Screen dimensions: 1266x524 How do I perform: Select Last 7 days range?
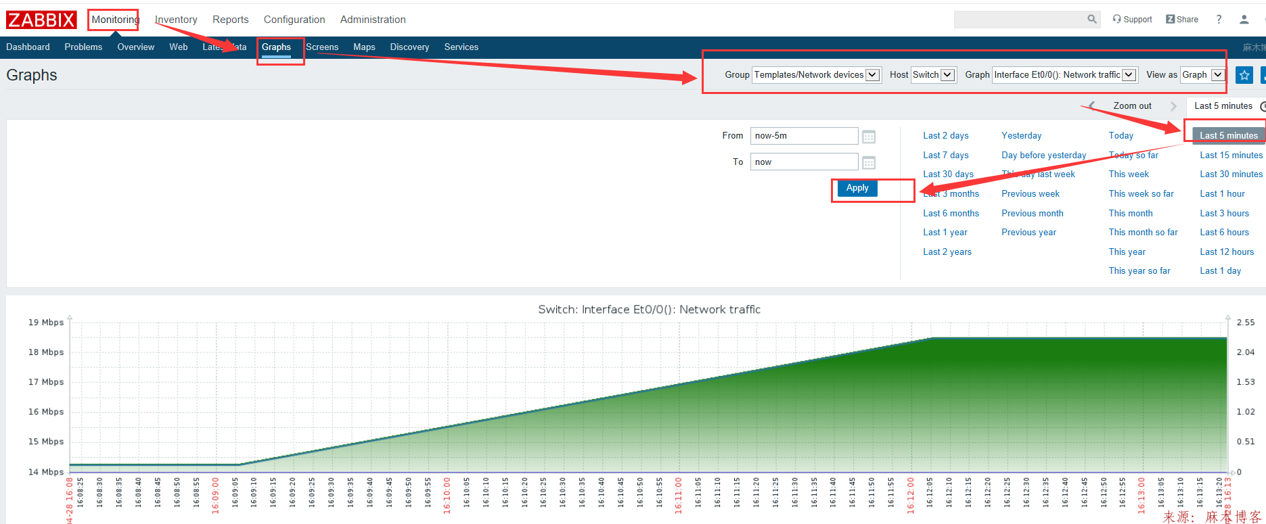945,156
